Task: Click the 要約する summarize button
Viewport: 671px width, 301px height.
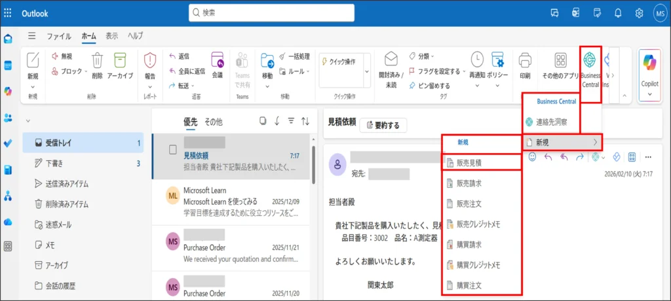Action: coord(383,125)
